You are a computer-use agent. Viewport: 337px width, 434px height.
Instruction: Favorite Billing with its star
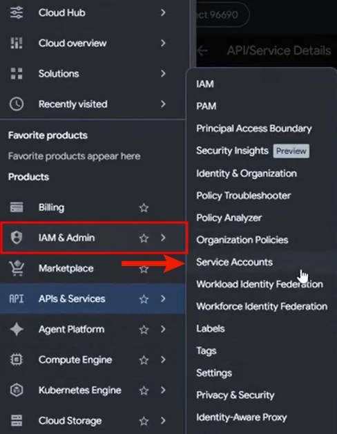[x=144, y=207]
